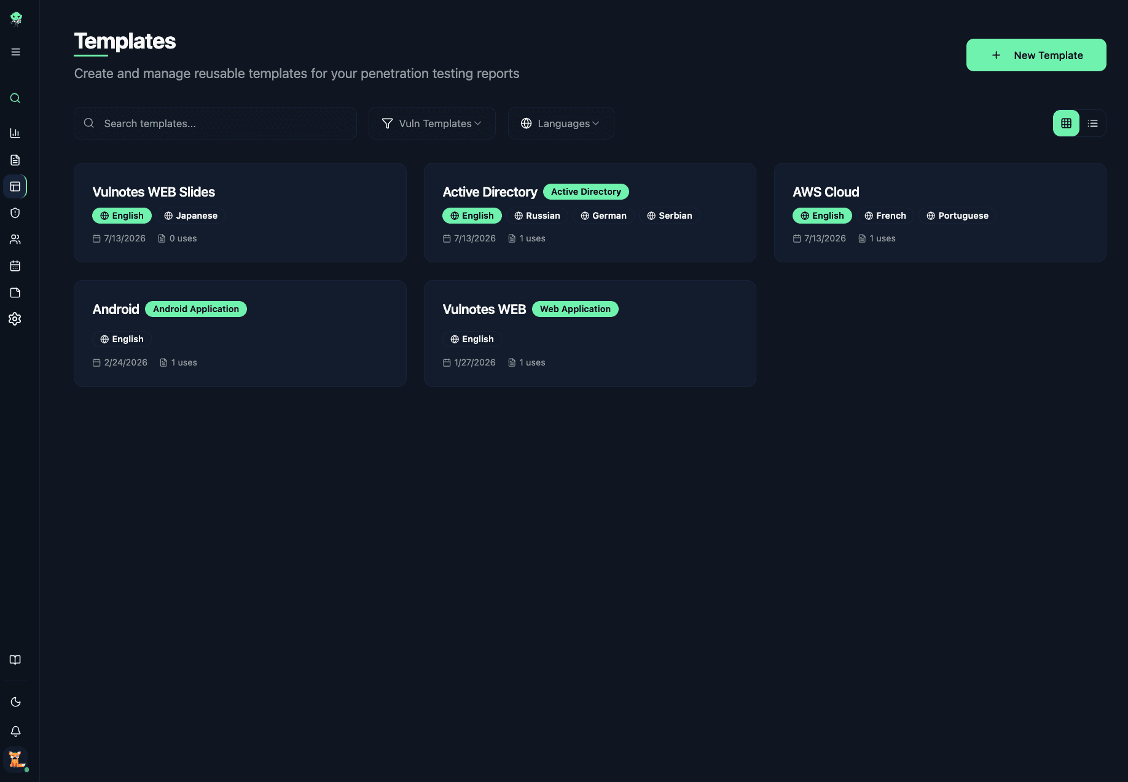The image size is (1128, 782).
Task: Click the Active Directory category badge
Action: coord(586,192)
